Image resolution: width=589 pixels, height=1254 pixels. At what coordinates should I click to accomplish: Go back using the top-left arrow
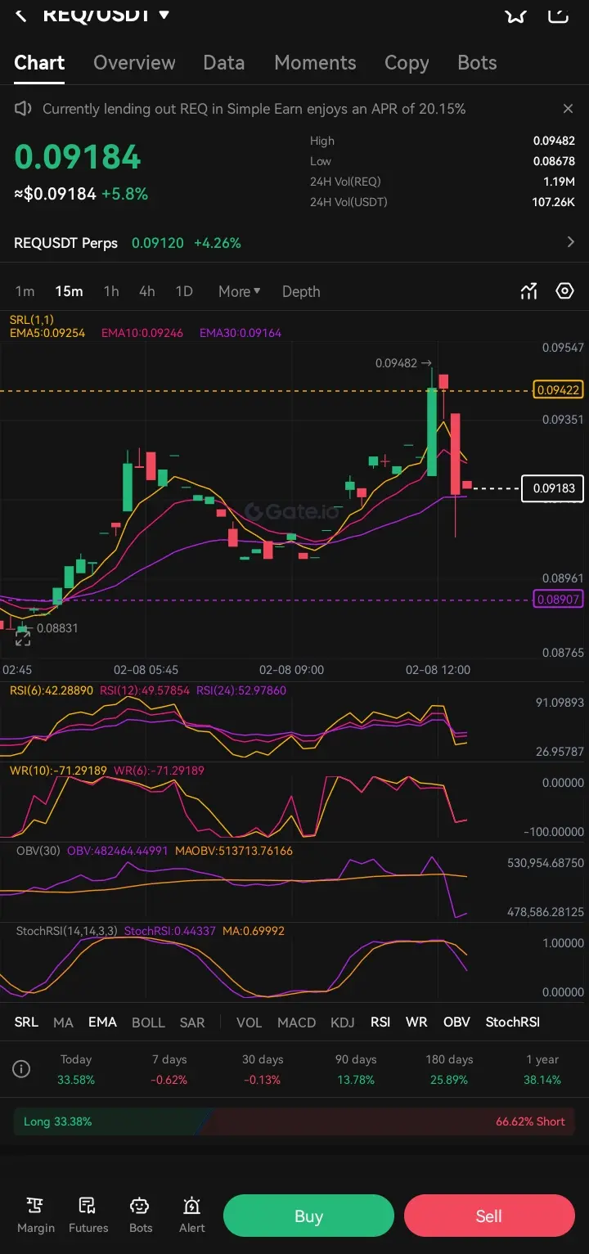[22, 14]
